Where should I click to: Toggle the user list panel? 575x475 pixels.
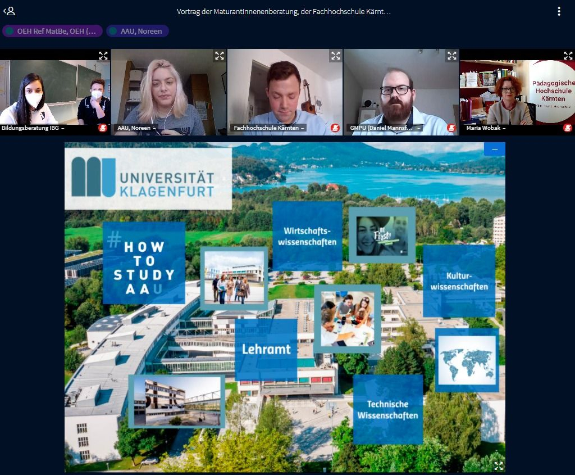(10, 11)
